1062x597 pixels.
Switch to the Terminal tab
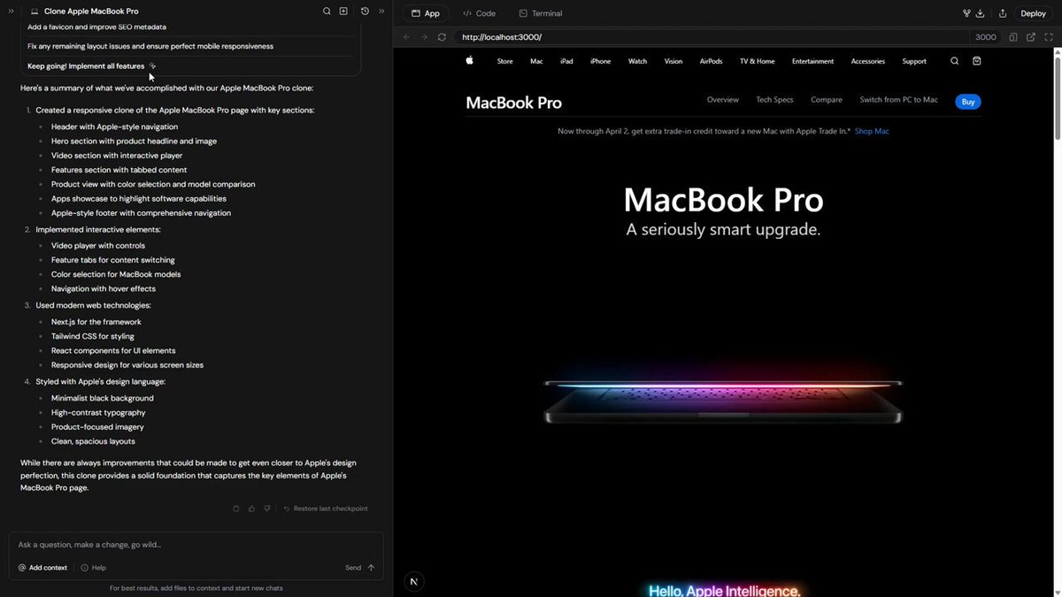coord(540,13)
